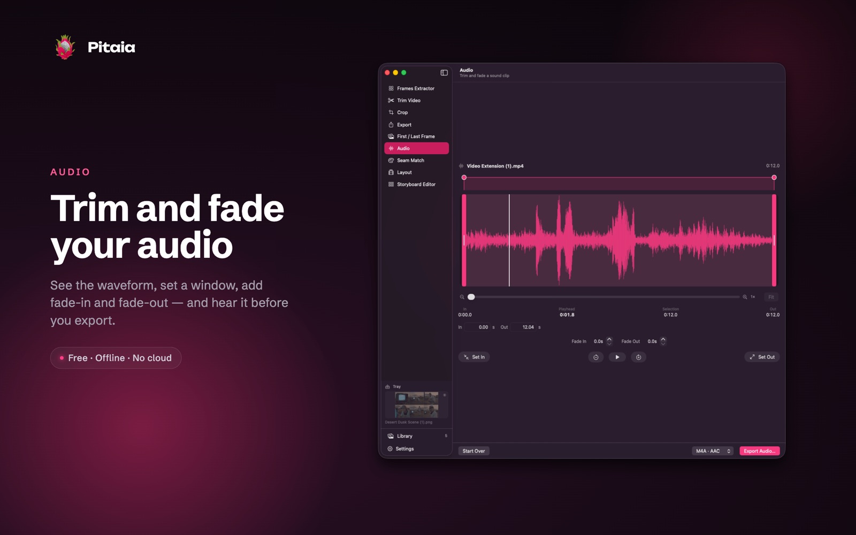Image resolution: width=856 pixels, height=535 pixels.
Task: Click the In time input field
Action: (477, 327)
